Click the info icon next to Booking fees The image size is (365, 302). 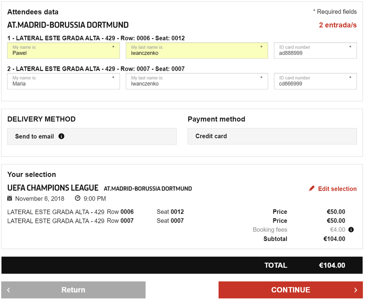pos(351,230)
